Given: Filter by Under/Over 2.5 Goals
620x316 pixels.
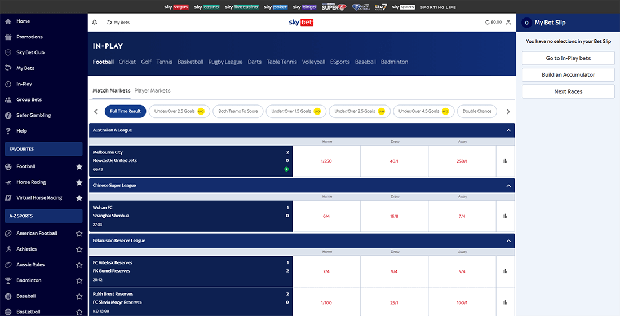Looking at the screenshot, I should click(x=179, y=111).
